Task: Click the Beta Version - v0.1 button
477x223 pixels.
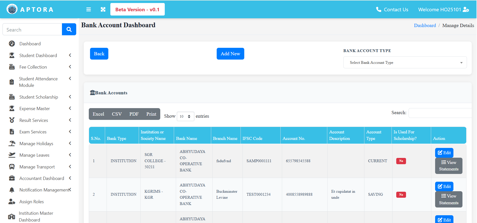Action: click(137, 9)
